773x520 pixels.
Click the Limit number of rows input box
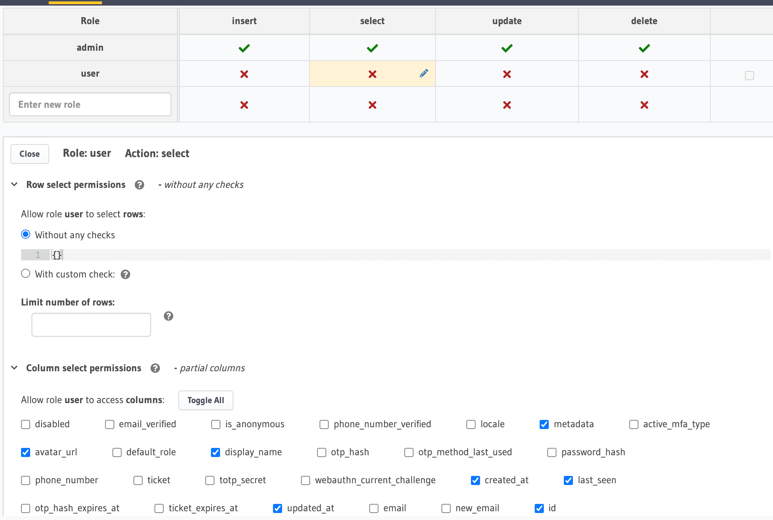tap(91, 324)
